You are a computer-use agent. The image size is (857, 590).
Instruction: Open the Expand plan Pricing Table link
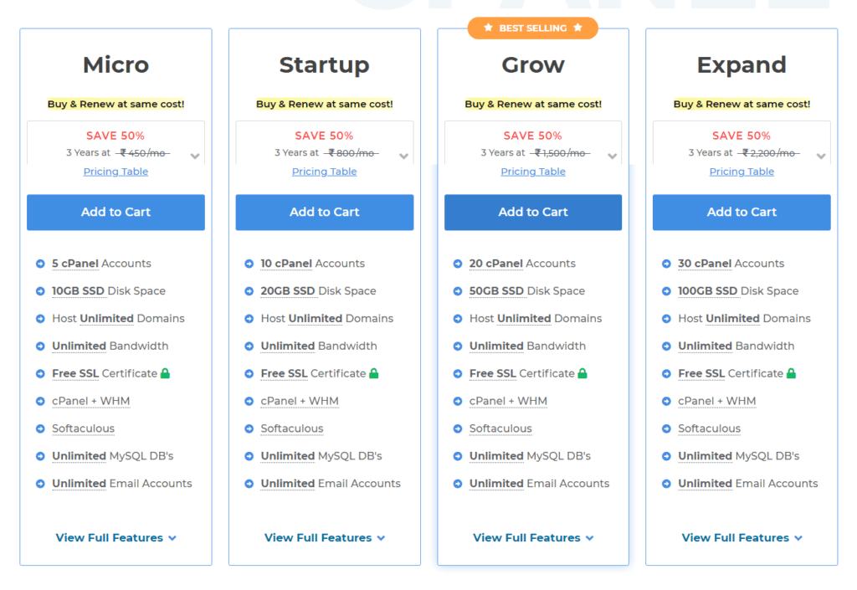(x=742, y=172)
